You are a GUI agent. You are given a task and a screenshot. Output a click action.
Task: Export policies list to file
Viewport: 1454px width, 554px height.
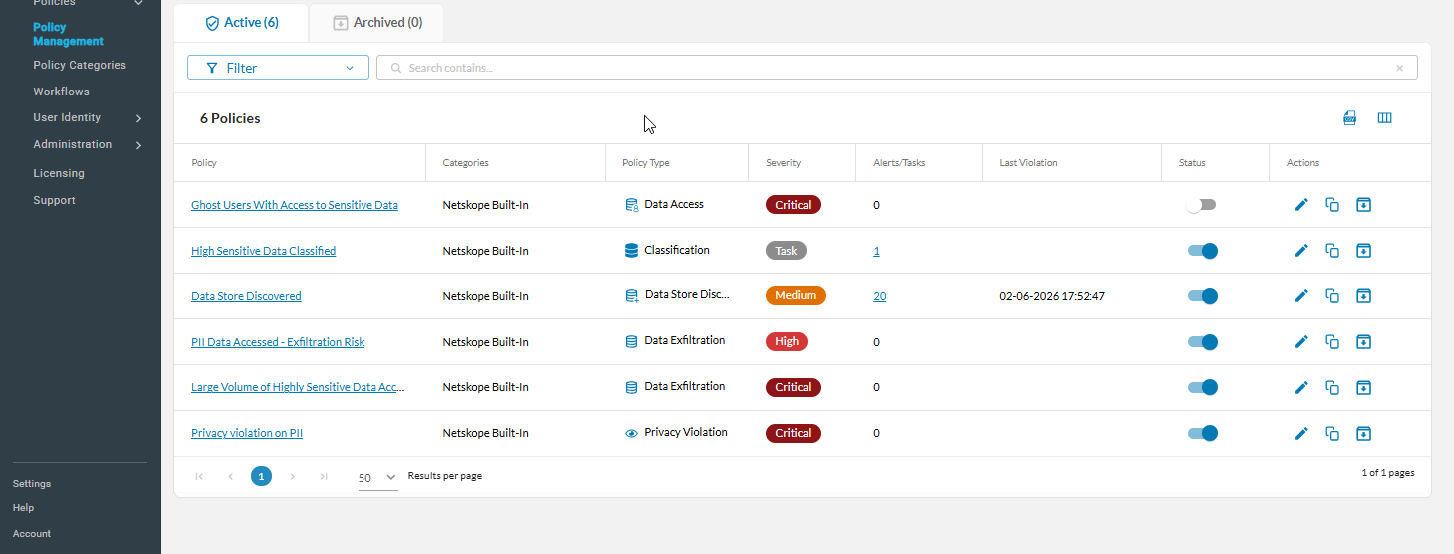[x=1350, y=118]
